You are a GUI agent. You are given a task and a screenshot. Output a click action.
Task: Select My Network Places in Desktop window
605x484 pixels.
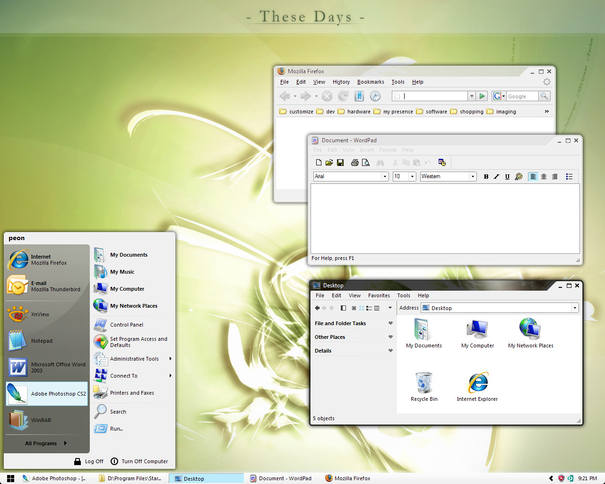click(530, 333)
